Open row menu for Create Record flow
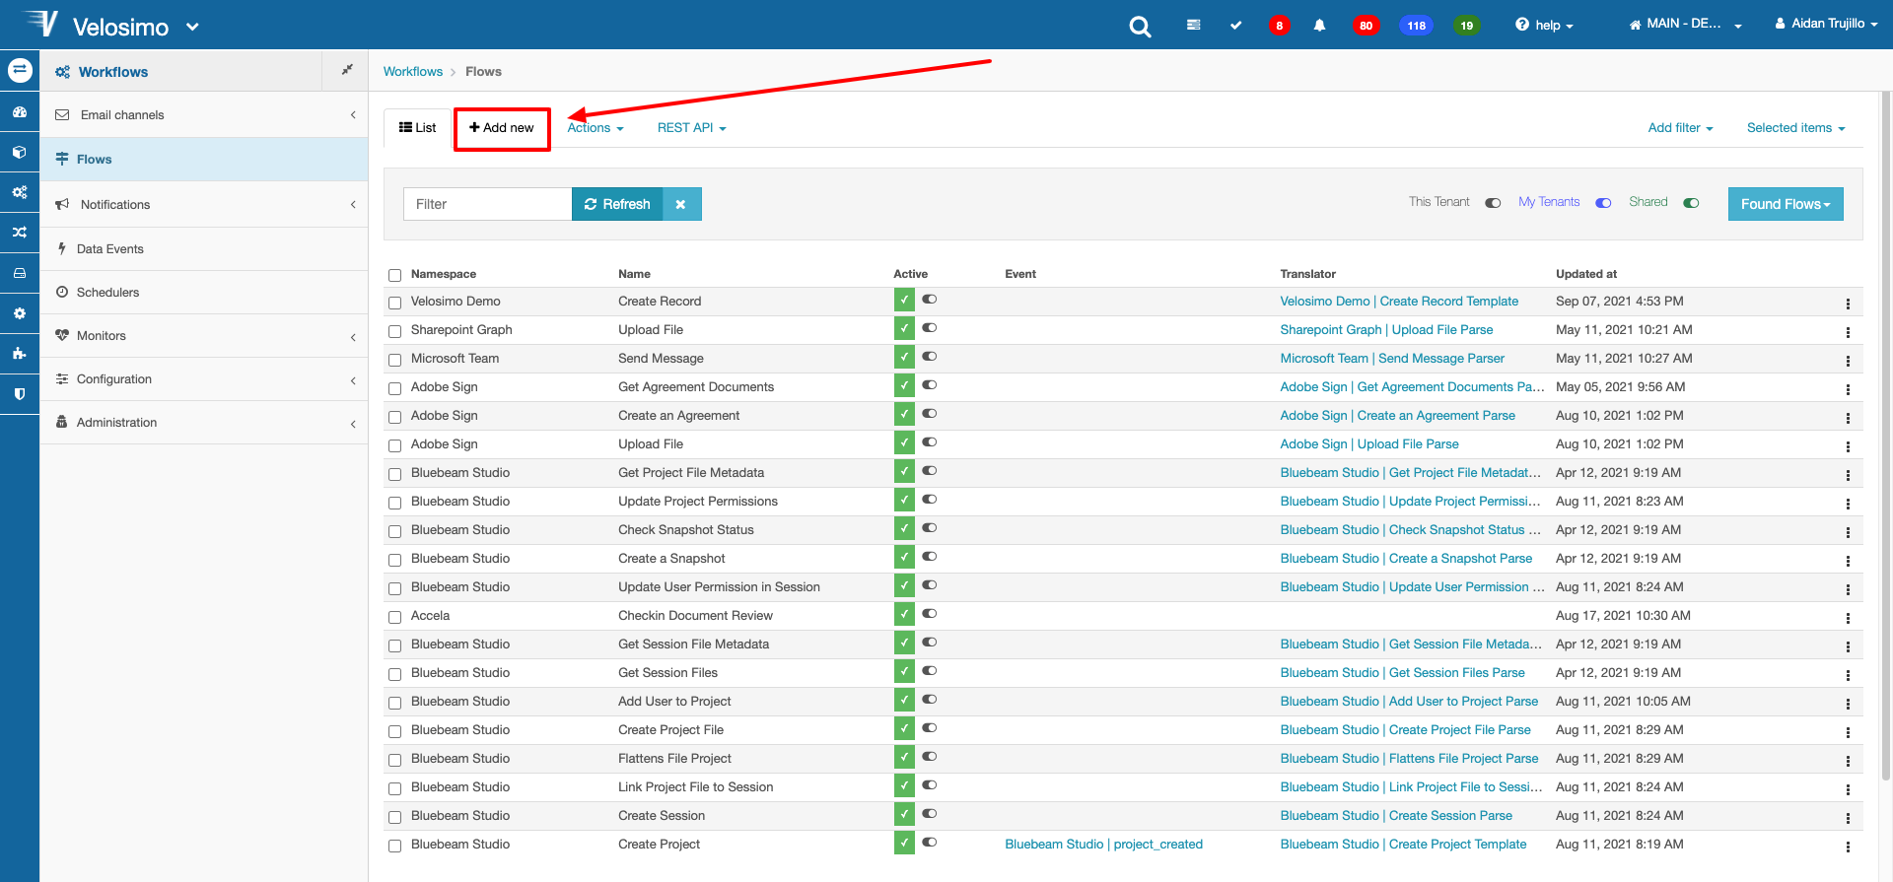Image resolution: width=1893 pixels, height=882 pixels. tap(1848, 304)
